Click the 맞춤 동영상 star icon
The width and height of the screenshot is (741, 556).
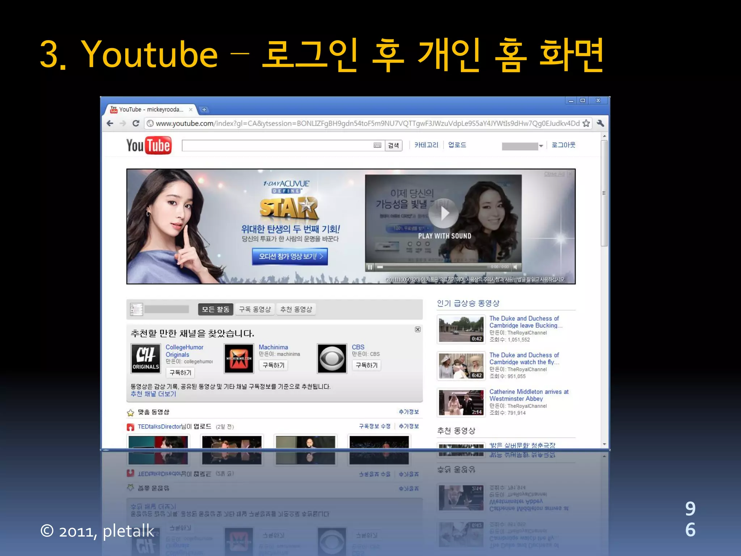(x=131, y=413)
